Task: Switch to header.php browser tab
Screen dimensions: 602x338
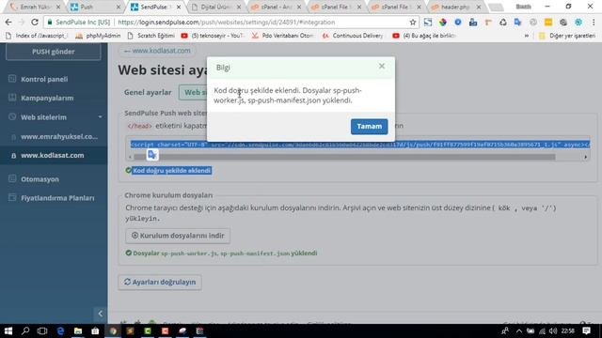Action: [x=455, y=7]
